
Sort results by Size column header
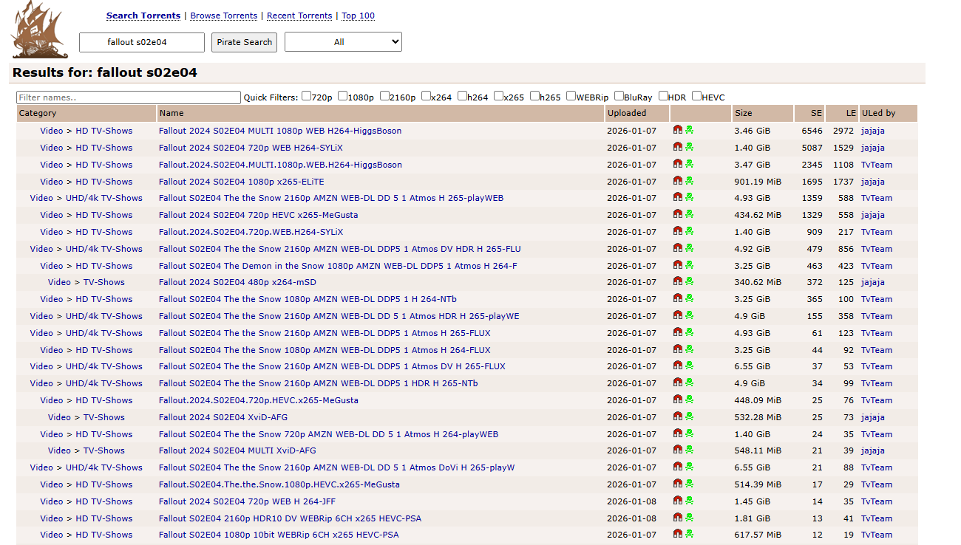(x=744, y=113)
